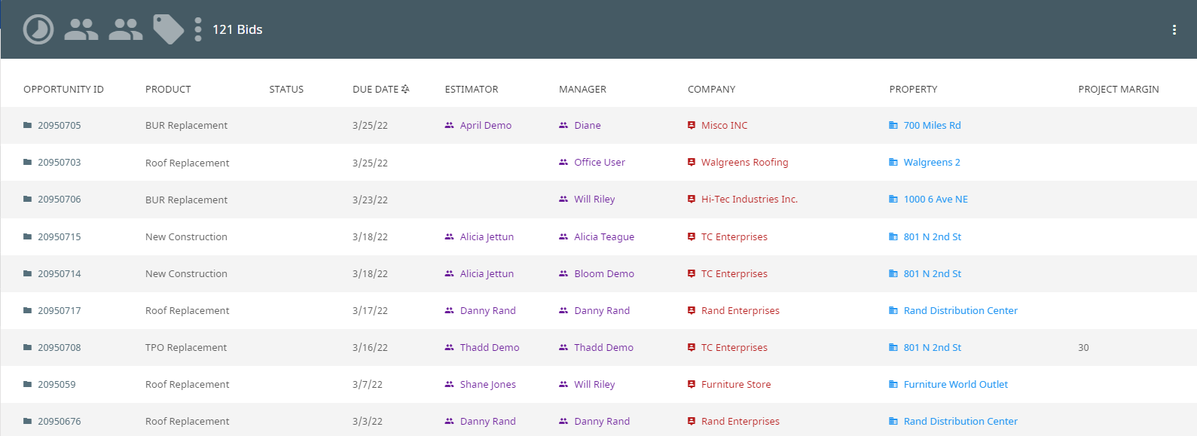This screenshot has height=436, width=1197.
Task: Open 801 N 2nd St in row 20950714
Action: click(x=933, y=273)
